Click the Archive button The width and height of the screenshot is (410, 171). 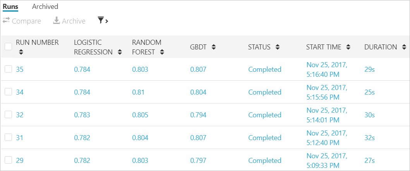[69, 21]
